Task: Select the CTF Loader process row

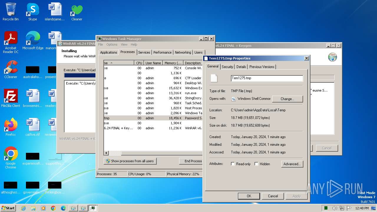Action: coord(153,78)
